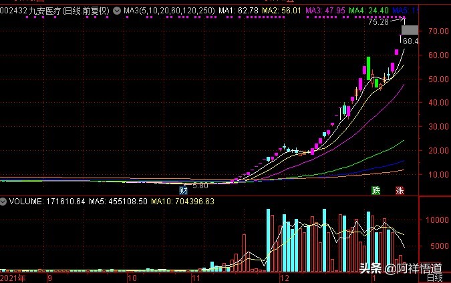
Task: Click the 75.28 high price label
Action: (378, 22)
